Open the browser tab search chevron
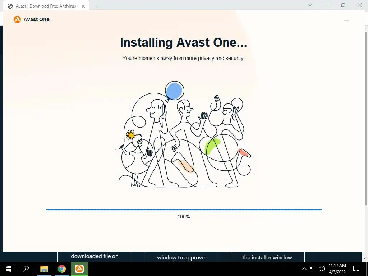Image resolution: width=368 pixels, height=276 pixels. pos(310,5)
